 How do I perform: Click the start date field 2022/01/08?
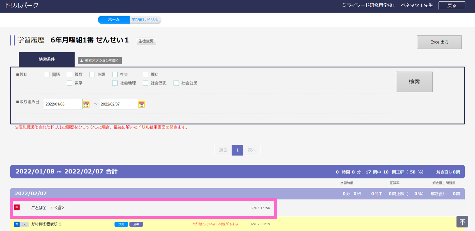63,104
